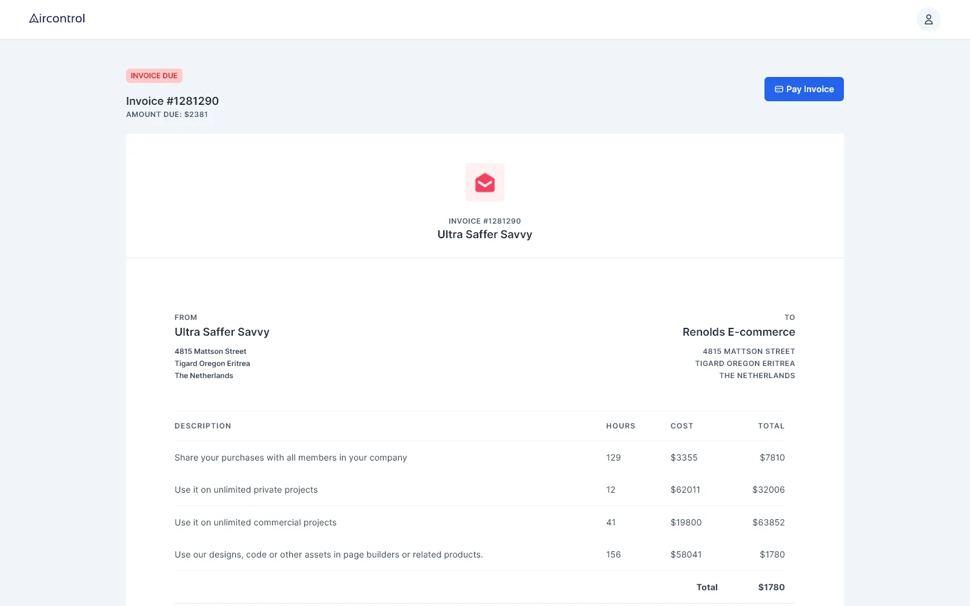Click Renolds E-commerce recipient name
Screen dimensions: 970x606
click(738, 332)
